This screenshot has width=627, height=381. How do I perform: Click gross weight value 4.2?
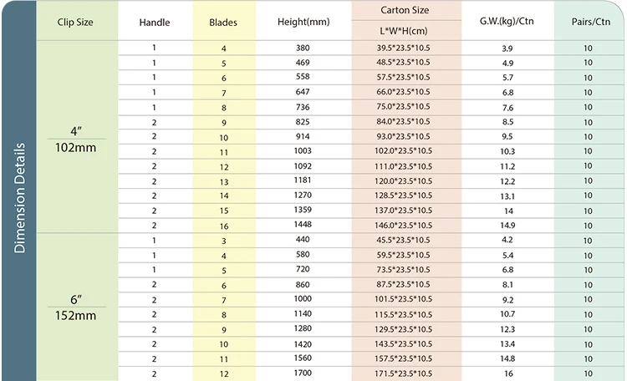[x=507, y=240]
